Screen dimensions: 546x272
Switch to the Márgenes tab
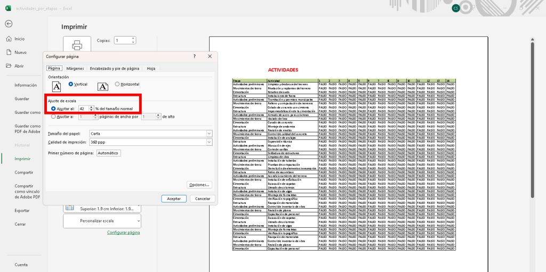pyautogui.click(x=75, y=68)
